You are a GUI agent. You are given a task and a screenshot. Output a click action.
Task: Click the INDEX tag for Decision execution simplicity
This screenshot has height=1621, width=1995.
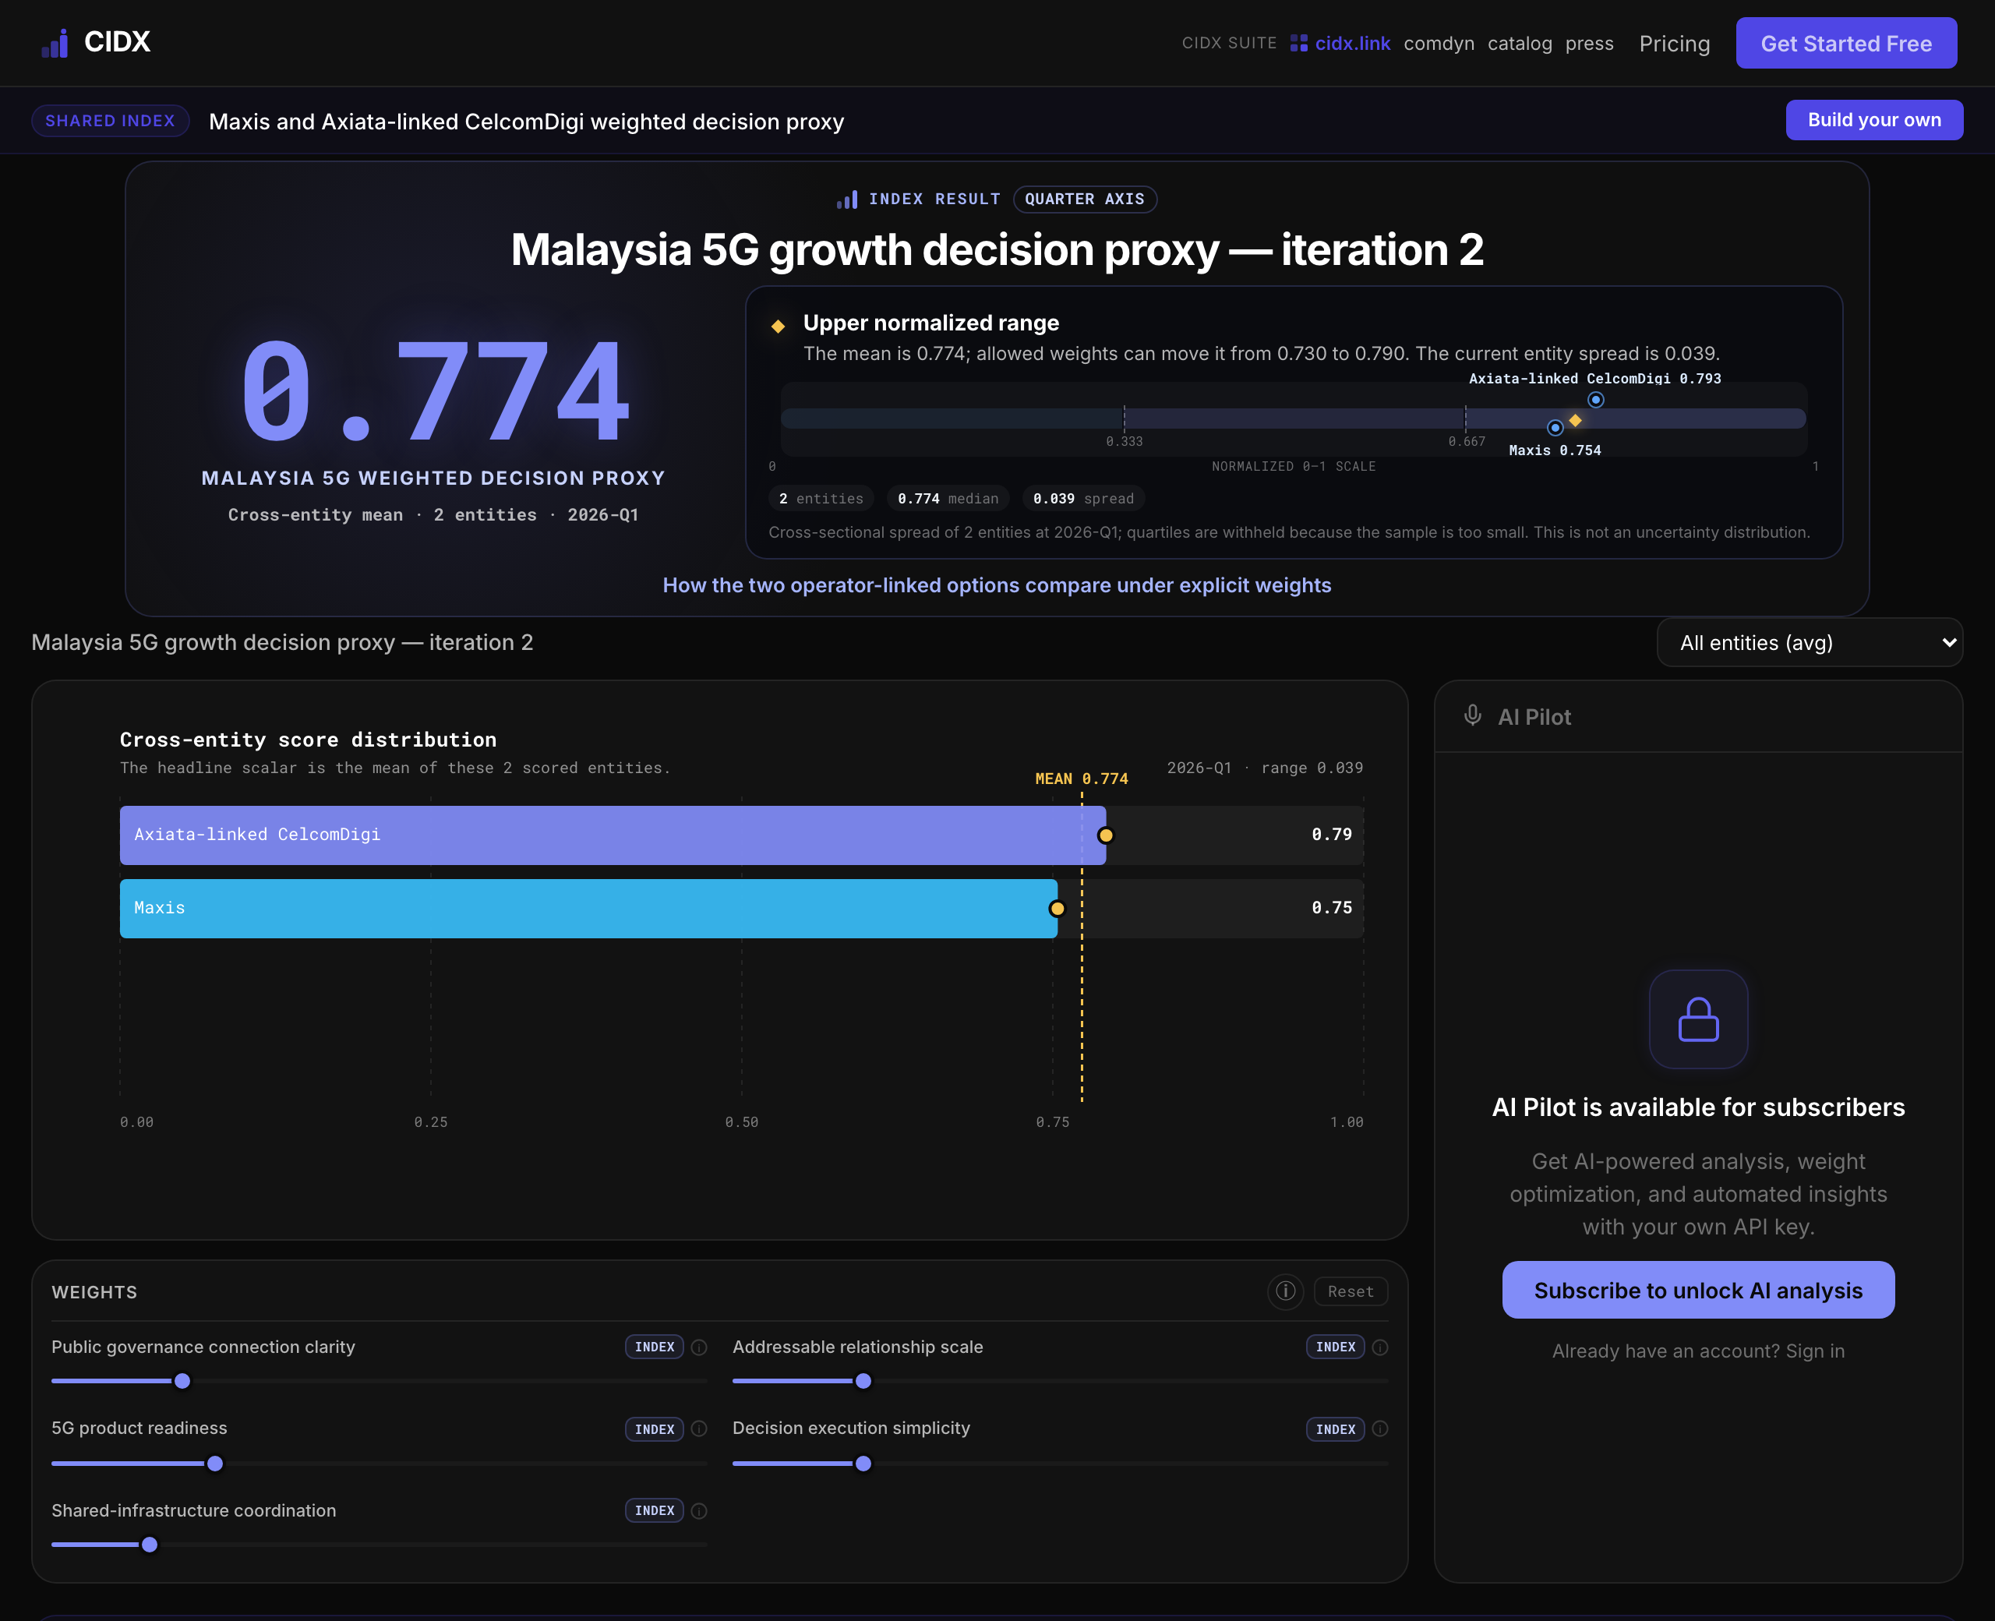pos(1335,1429)
